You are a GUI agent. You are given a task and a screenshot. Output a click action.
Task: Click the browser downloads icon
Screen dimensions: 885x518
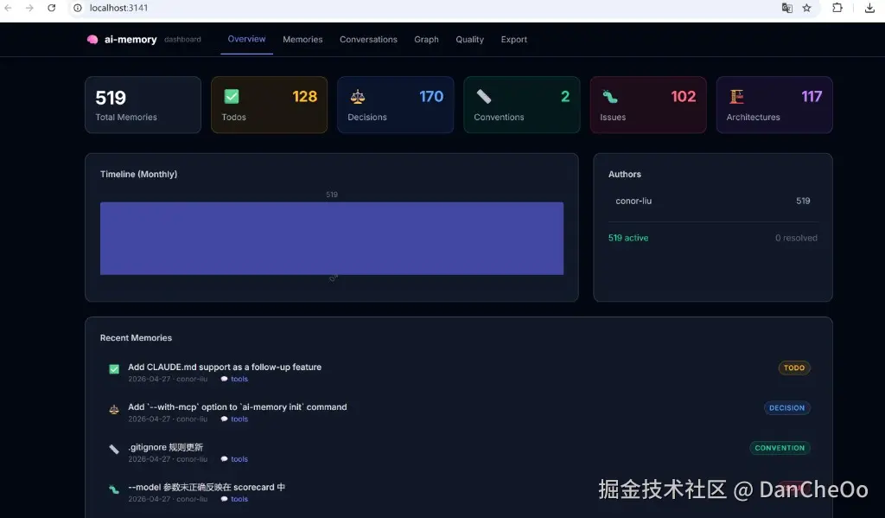pos(870,8)
